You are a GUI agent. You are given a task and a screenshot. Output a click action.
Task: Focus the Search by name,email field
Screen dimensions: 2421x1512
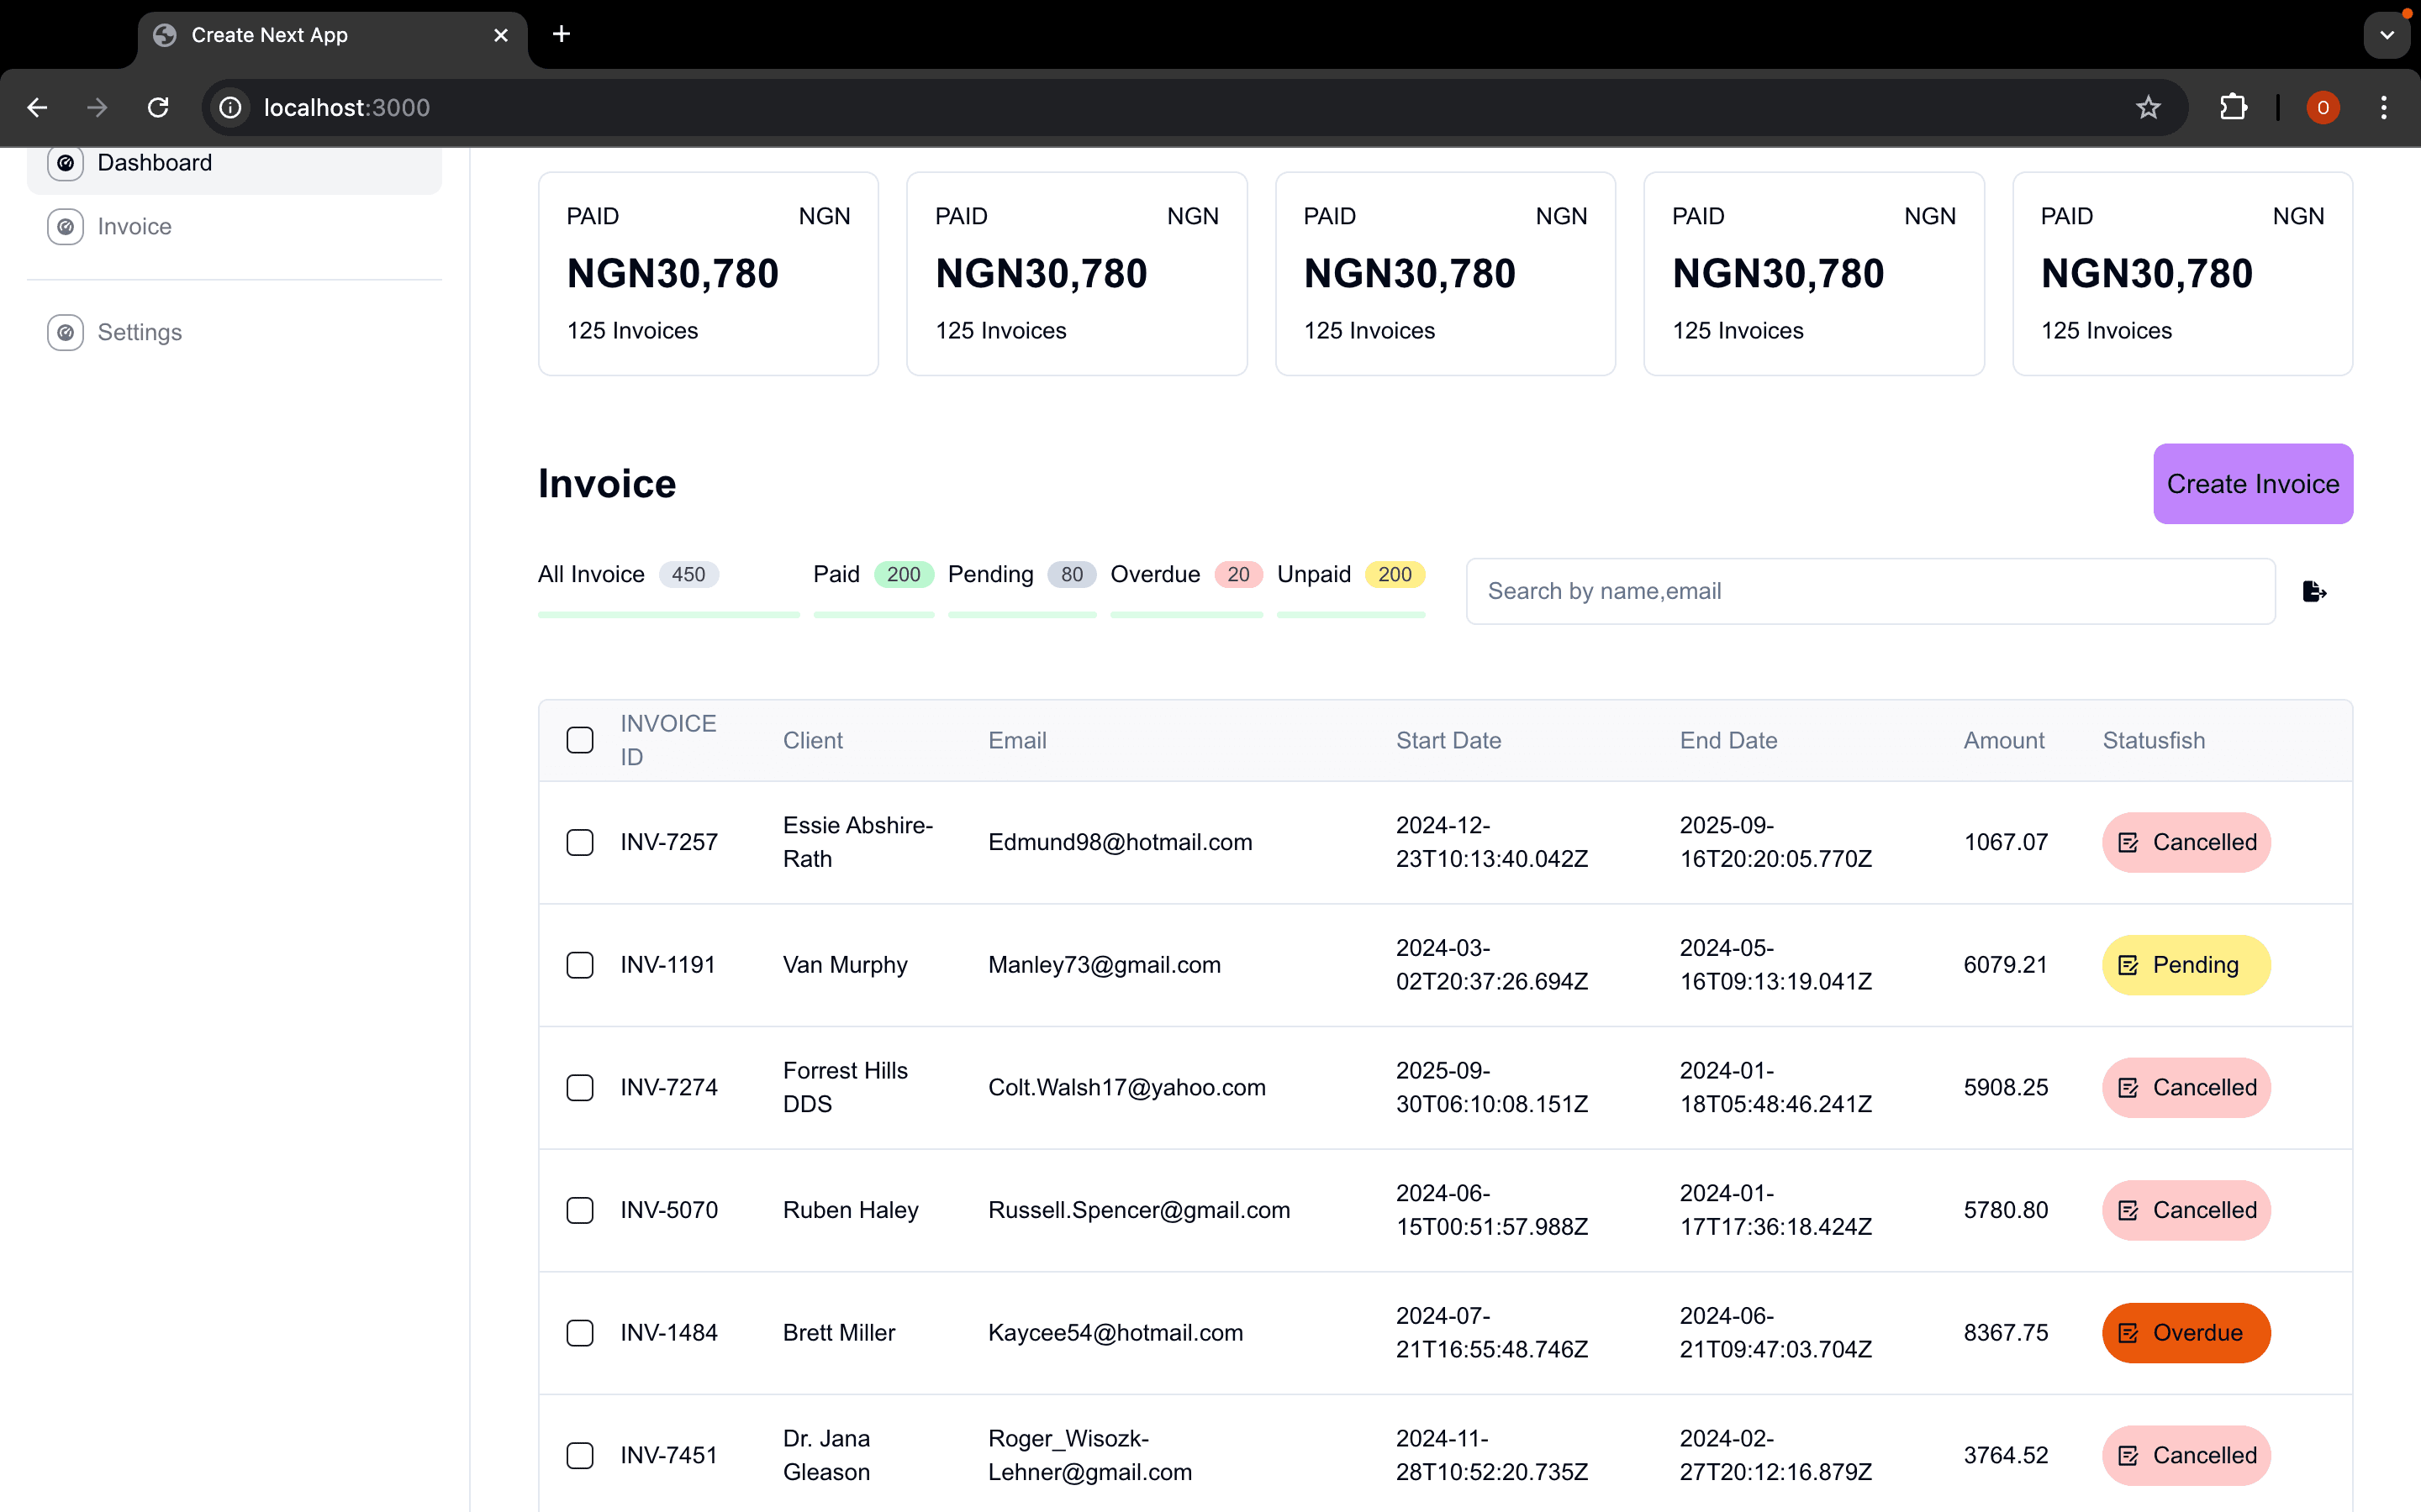[1870, 591]
